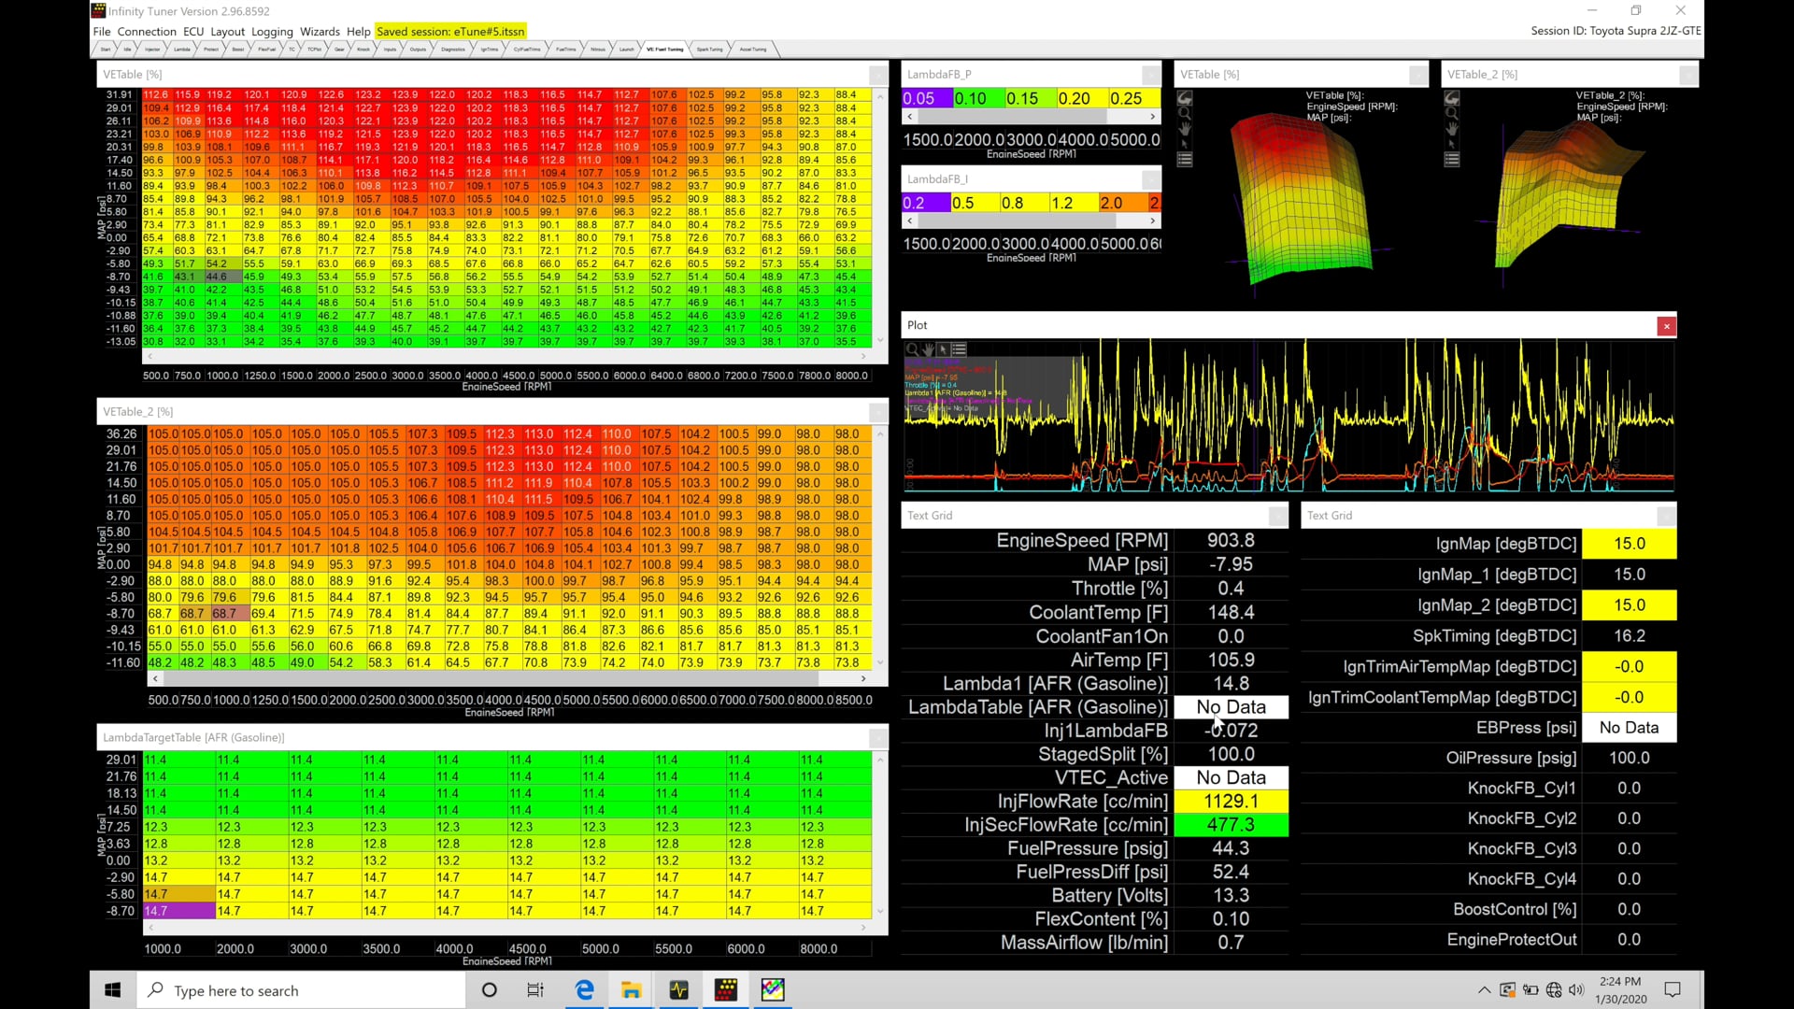Open the legend list icon on the VETable_2 3D plot
1794x1009 pixels.
click(x=1452, y=159)
